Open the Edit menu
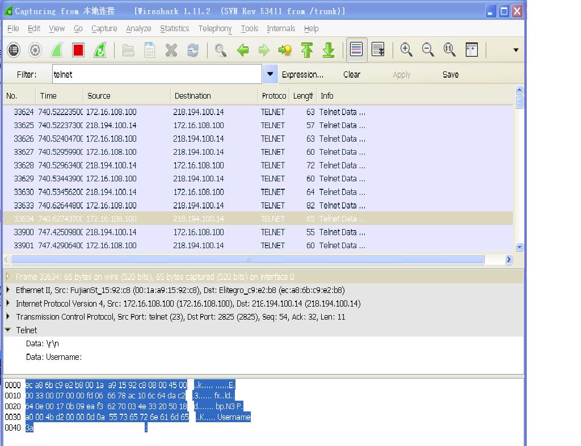Screen dimensions: 581x446 (33, 28)
